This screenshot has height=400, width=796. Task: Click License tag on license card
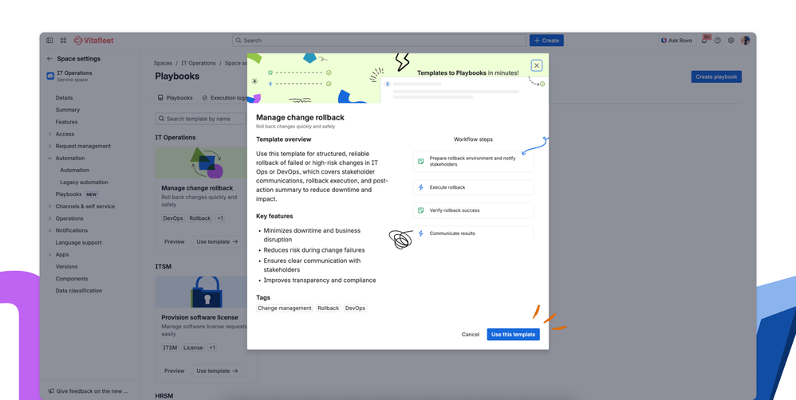pyautogui.click(x=193, y=347)
